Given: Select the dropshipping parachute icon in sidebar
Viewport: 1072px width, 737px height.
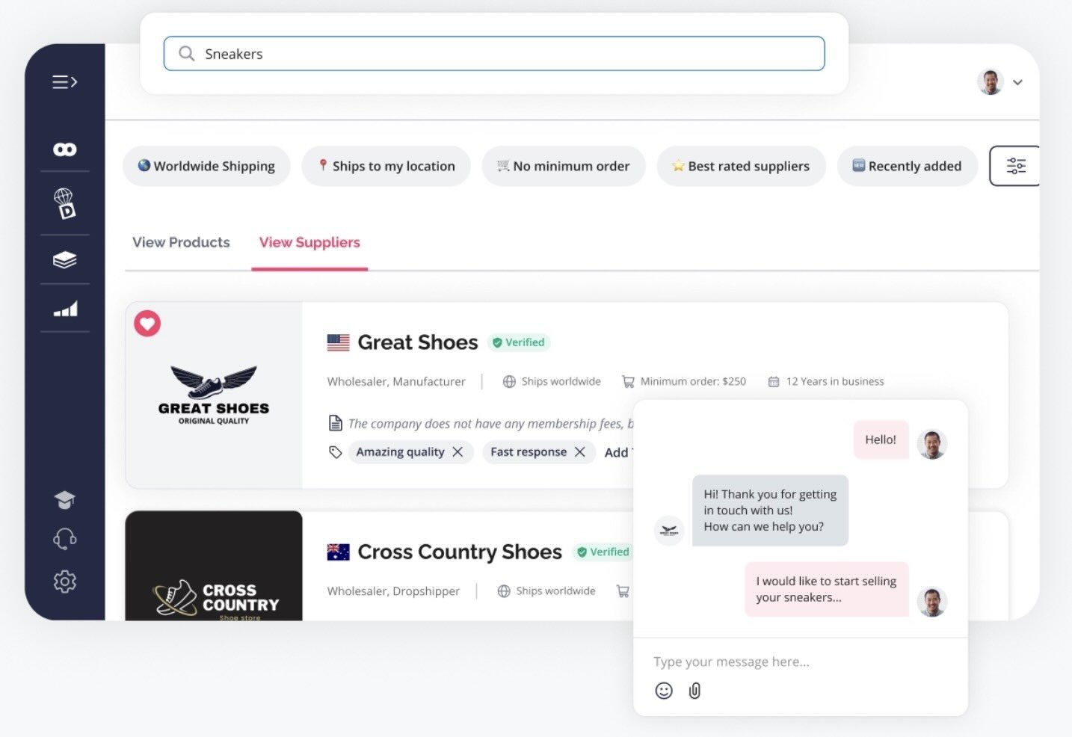Looking at the screenshot, I should point(64,203).
